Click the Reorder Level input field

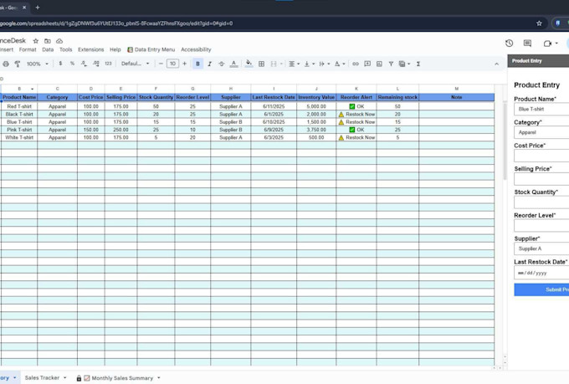541,225
